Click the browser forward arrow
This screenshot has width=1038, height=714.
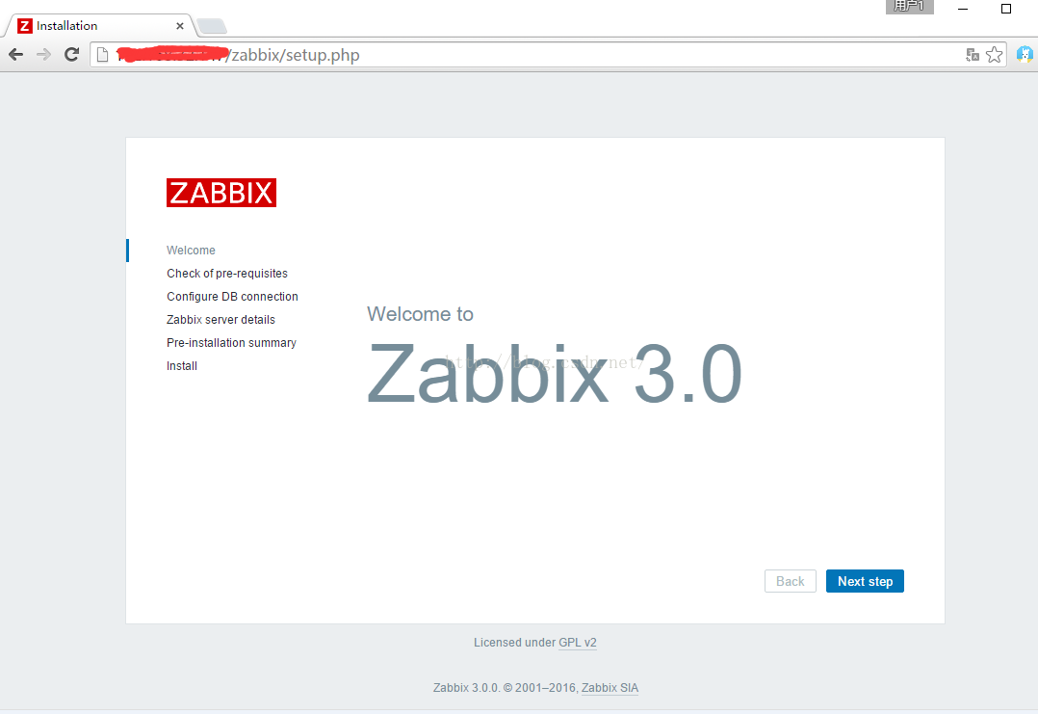point(43,54)
